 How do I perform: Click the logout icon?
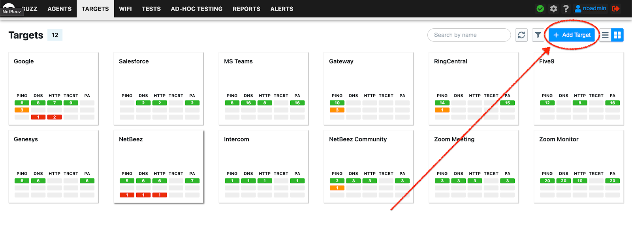[616, 9]
